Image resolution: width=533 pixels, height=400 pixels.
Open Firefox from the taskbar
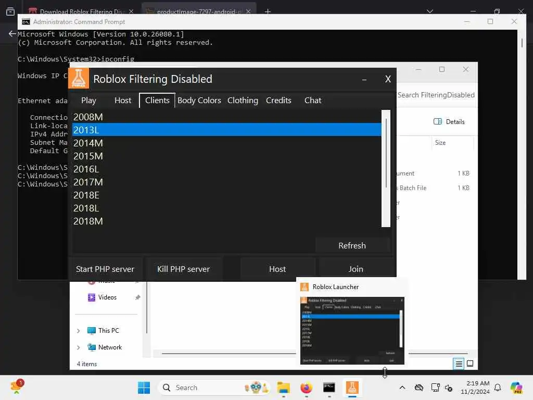tap(306, 387)
